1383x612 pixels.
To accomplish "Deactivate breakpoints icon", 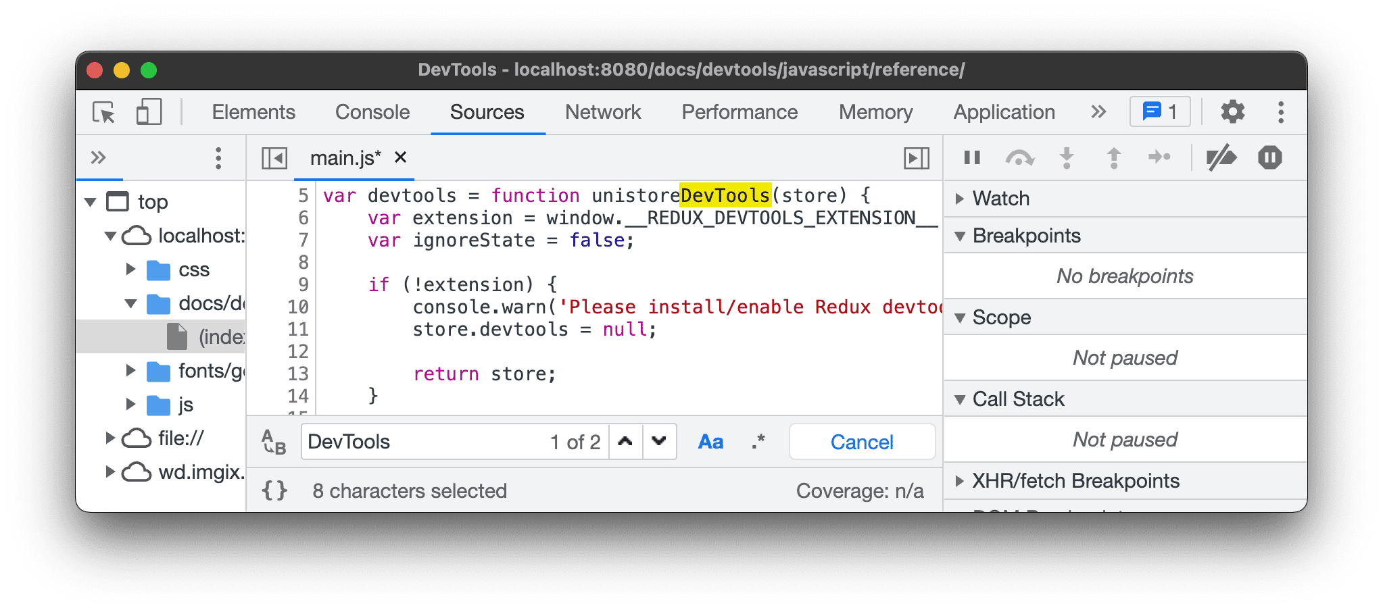I will (x=1221, y=158).
